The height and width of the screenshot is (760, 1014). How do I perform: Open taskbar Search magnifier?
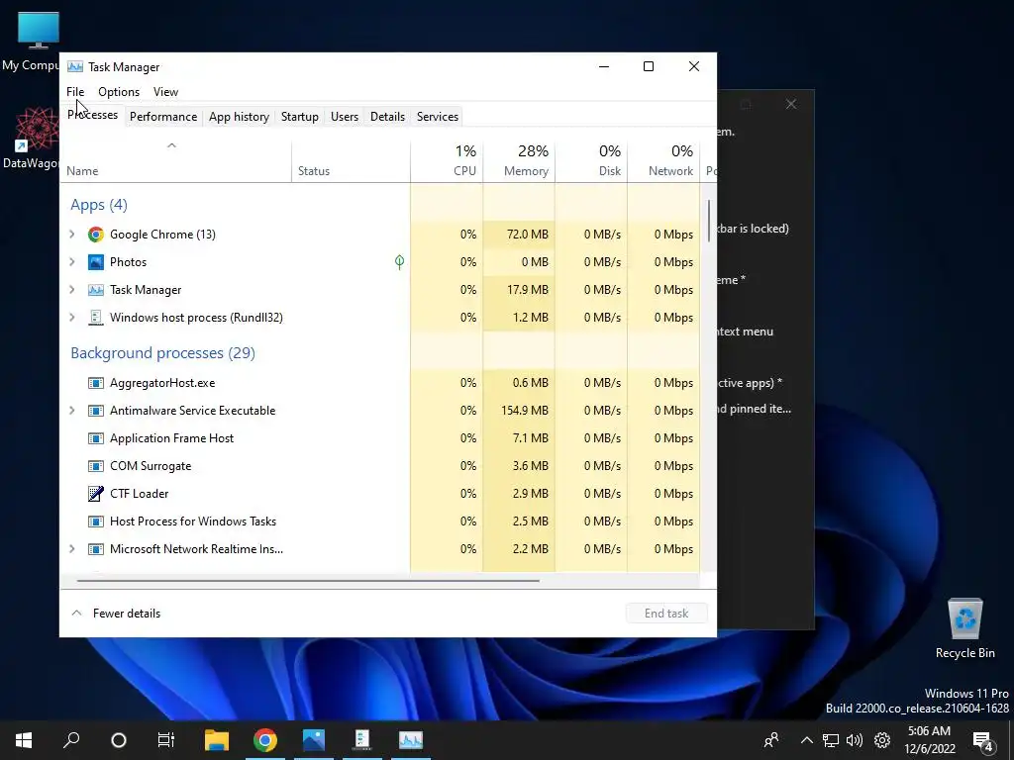[x=71, y=740]
